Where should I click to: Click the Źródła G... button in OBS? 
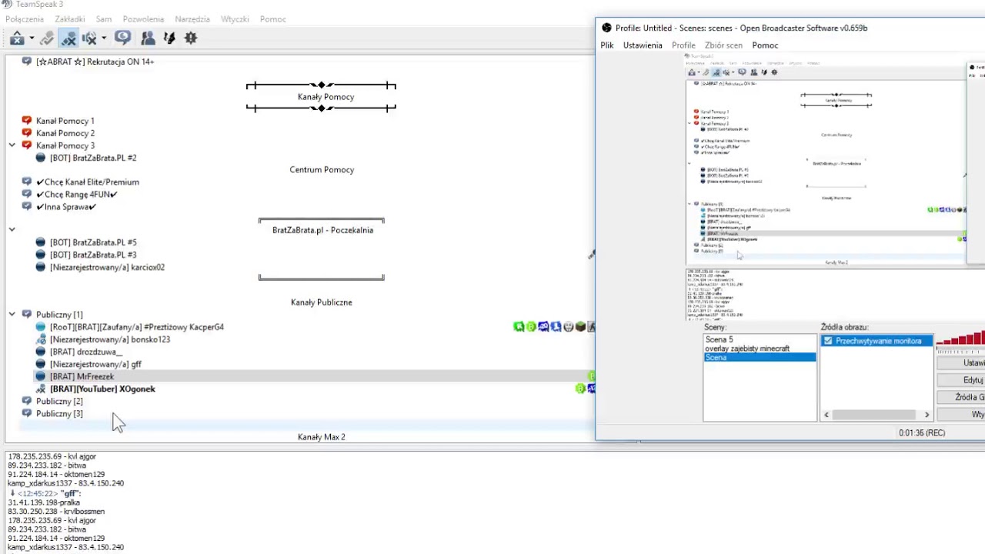pos(961,397)
